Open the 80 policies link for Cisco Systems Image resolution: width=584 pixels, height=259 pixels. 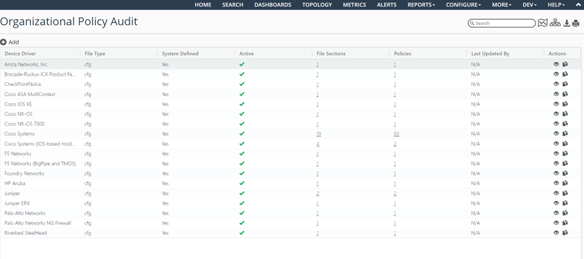pos(396,134)
